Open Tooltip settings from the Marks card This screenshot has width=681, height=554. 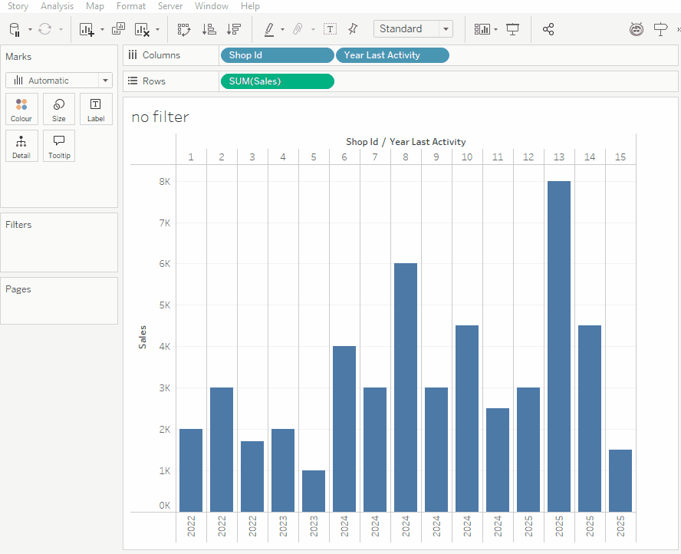(x=58, y=146)
